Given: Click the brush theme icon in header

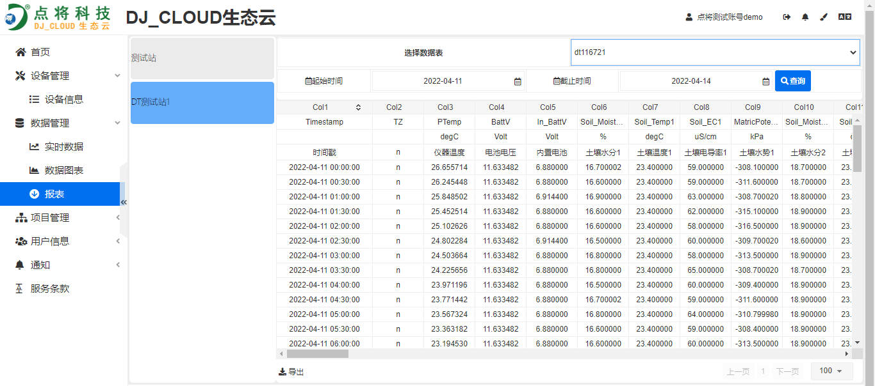Looking at the screenshot, I should (824, 17).
